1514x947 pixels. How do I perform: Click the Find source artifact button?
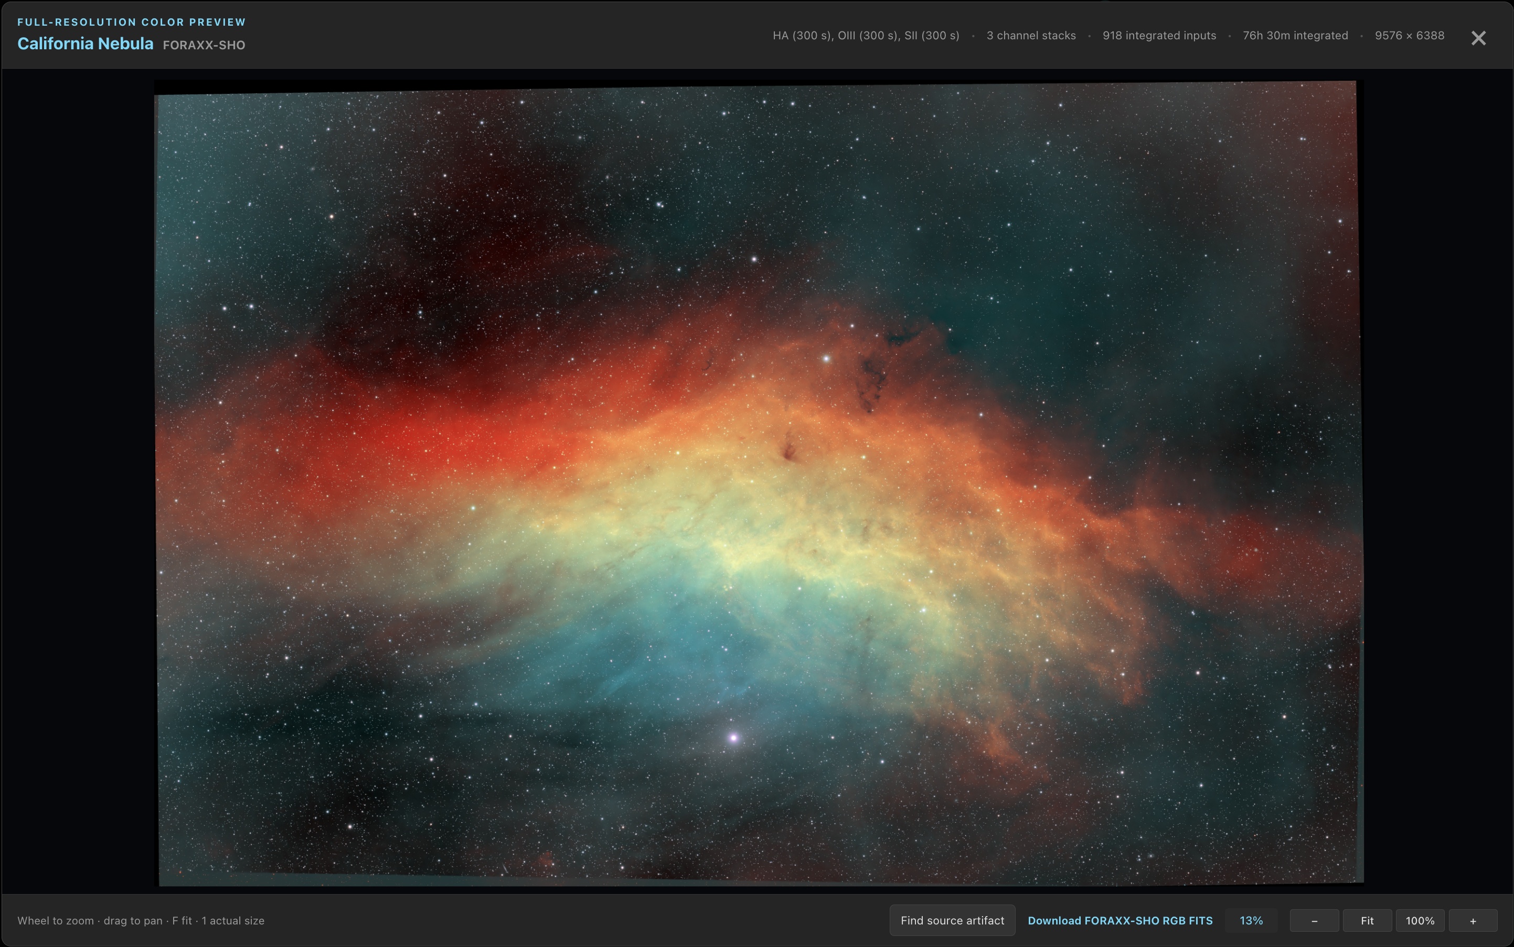point(952,920)
